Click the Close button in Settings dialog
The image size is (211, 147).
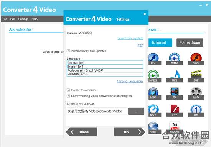pos(82,132)
